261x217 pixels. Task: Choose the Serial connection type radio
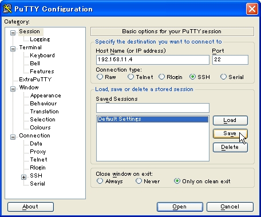(223, 77)
